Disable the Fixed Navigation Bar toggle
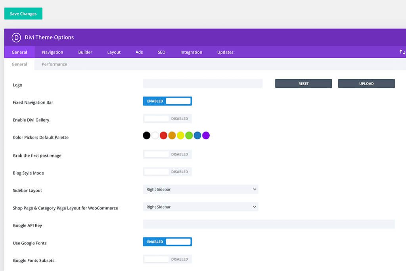 click(167, 101)
